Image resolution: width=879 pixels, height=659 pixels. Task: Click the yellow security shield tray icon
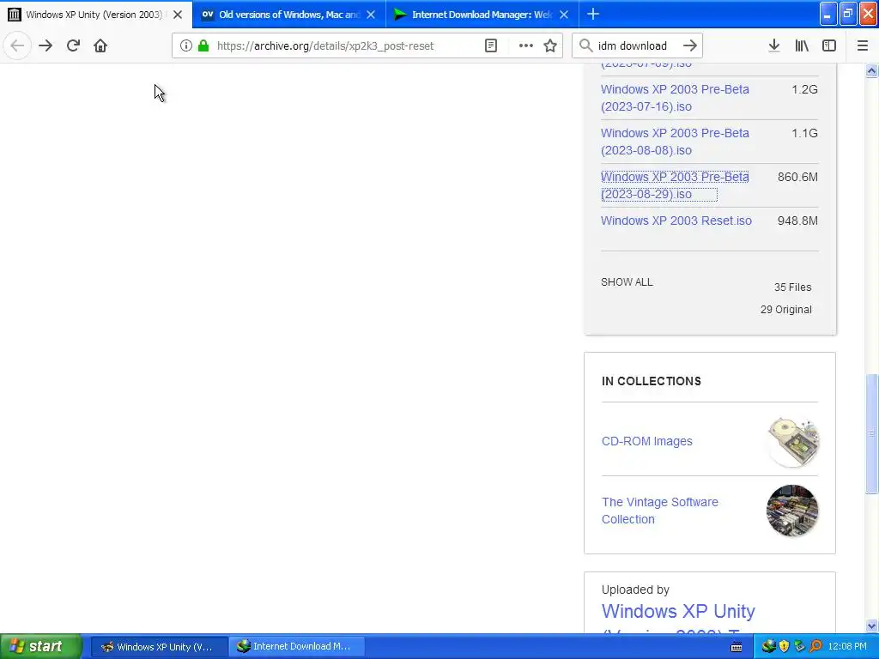784,646
